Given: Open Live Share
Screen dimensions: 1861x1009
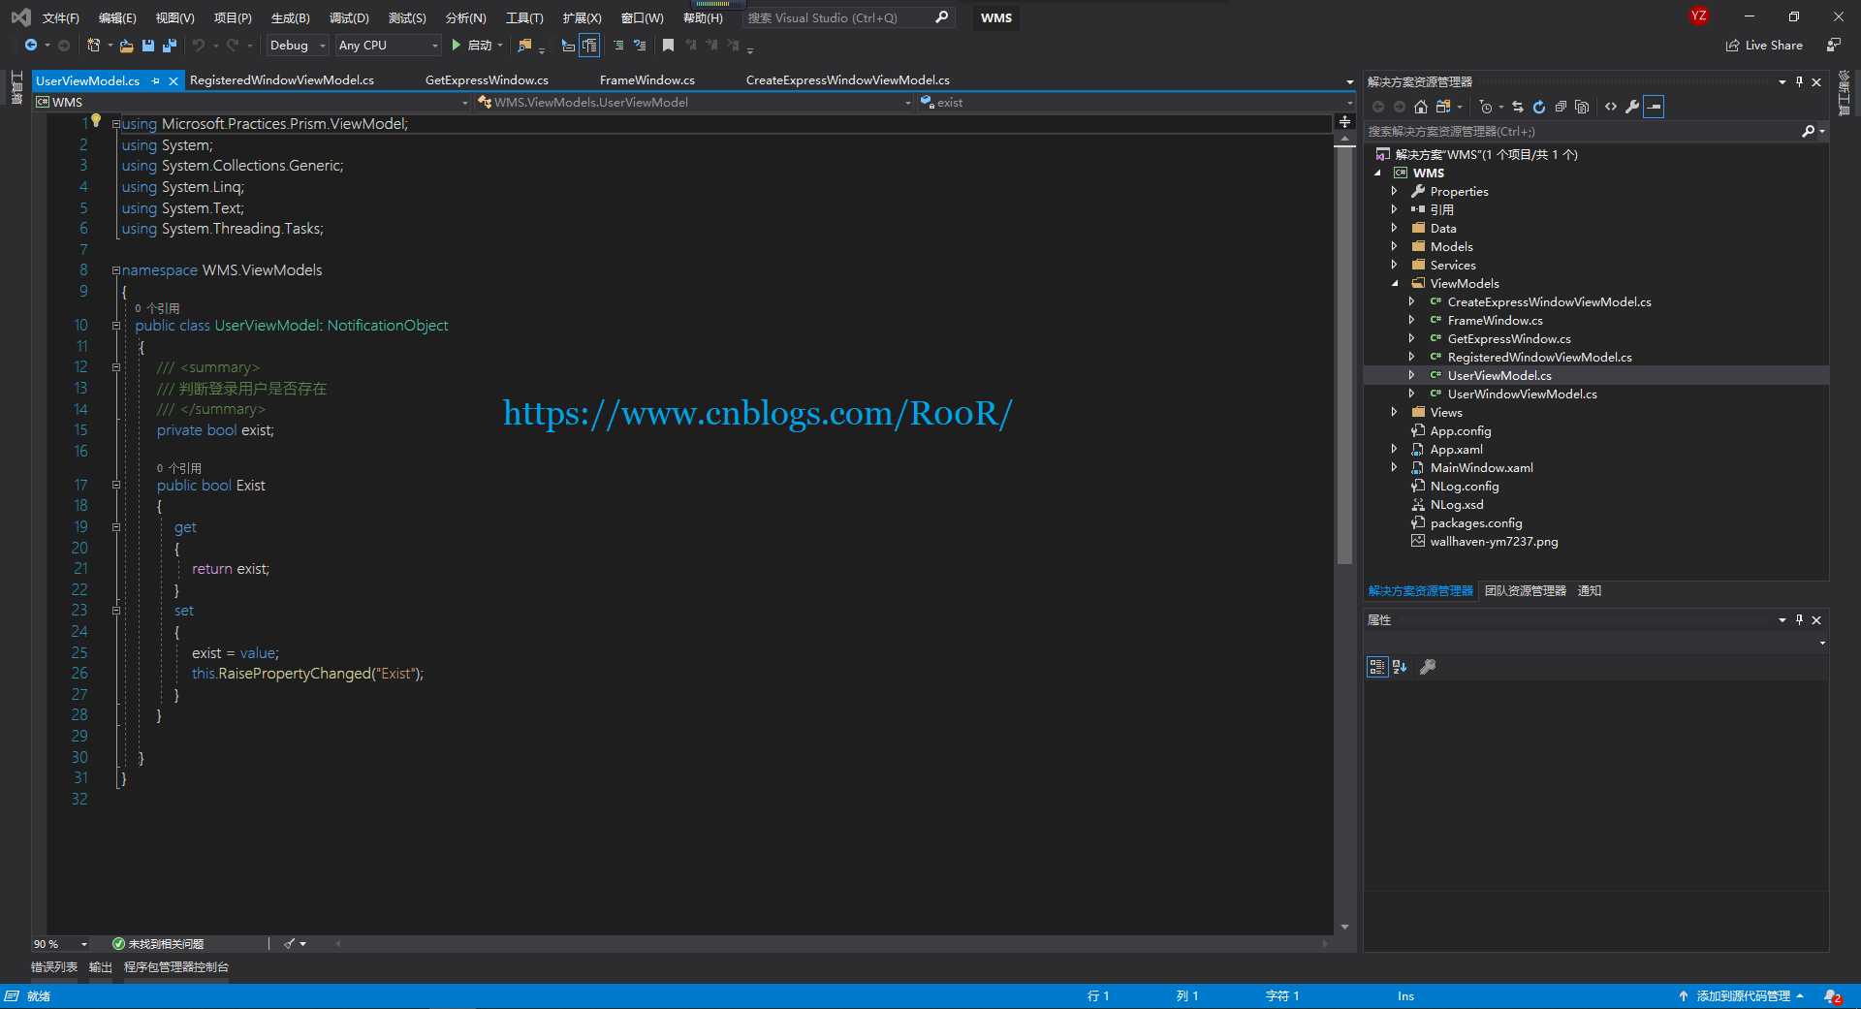Looking at the screenshot, I should pyautogui.click(x=1764, y=46).
